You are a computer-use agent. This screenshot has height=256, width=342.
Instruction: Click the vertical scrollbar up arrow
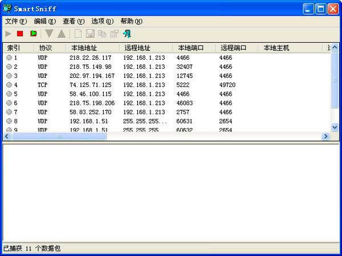(335, 47)
